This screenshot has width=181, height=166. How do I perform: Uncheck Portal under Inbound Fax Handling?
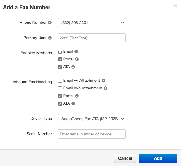click(60, 96)
